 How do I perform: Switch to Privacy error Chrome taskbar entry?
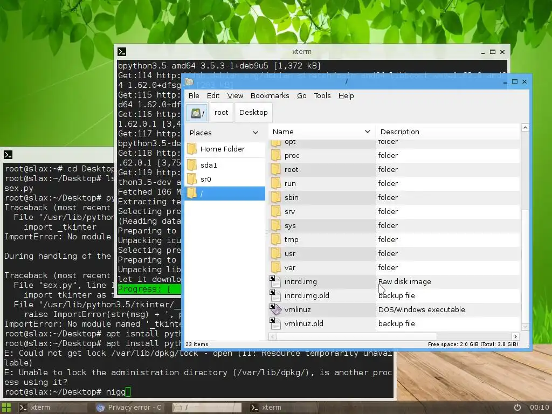(x=129, y=408)
